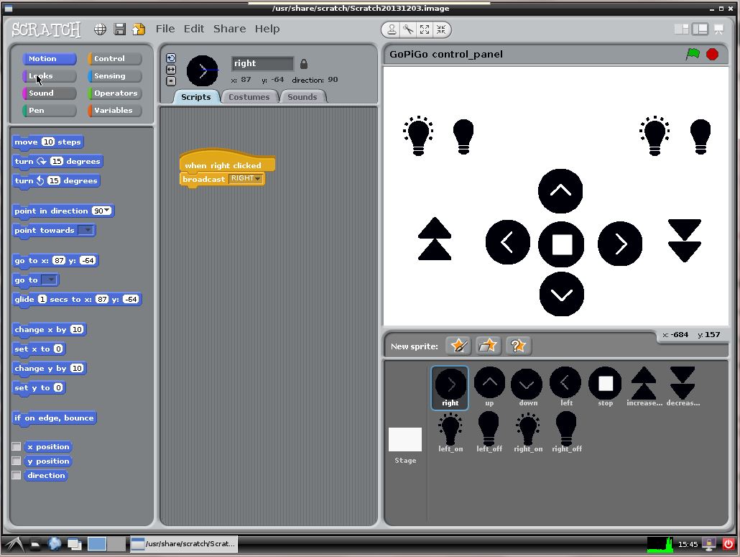Select the delete scissors tool
Screen dimensions: 740x557
coord(408,29)
